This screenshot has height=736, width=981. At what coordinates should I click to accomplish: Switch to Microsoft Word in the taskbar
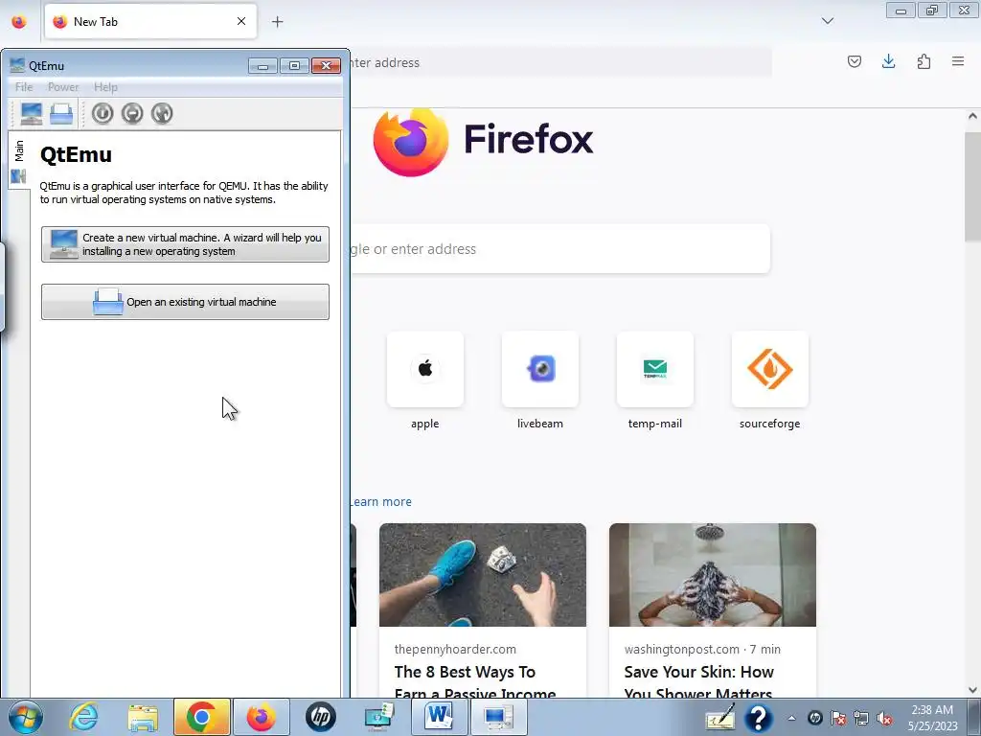point(439,717)
